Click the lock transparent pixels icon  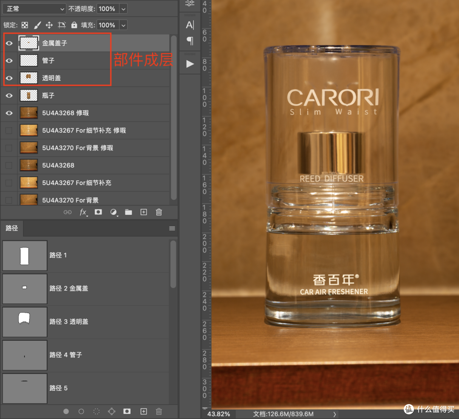click(25, 25)
